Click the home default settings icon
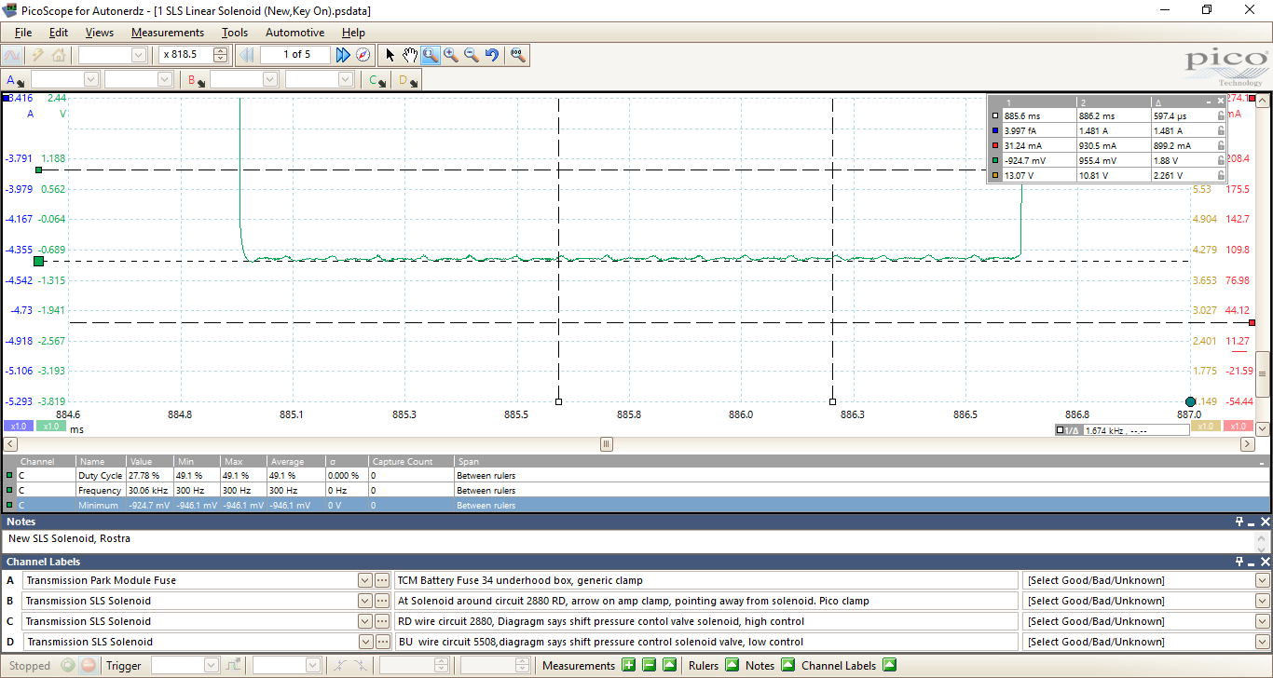 pos(58,55)
